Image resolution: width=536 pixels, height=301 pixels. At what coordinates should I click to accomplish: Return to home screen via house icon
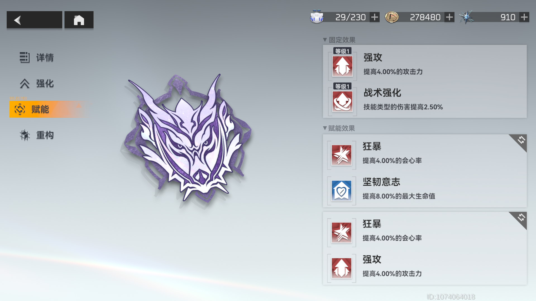[79, 20]
